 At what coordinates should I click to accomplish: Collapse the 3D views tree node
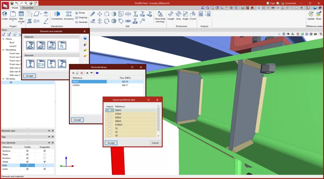[x=3, y=79]
